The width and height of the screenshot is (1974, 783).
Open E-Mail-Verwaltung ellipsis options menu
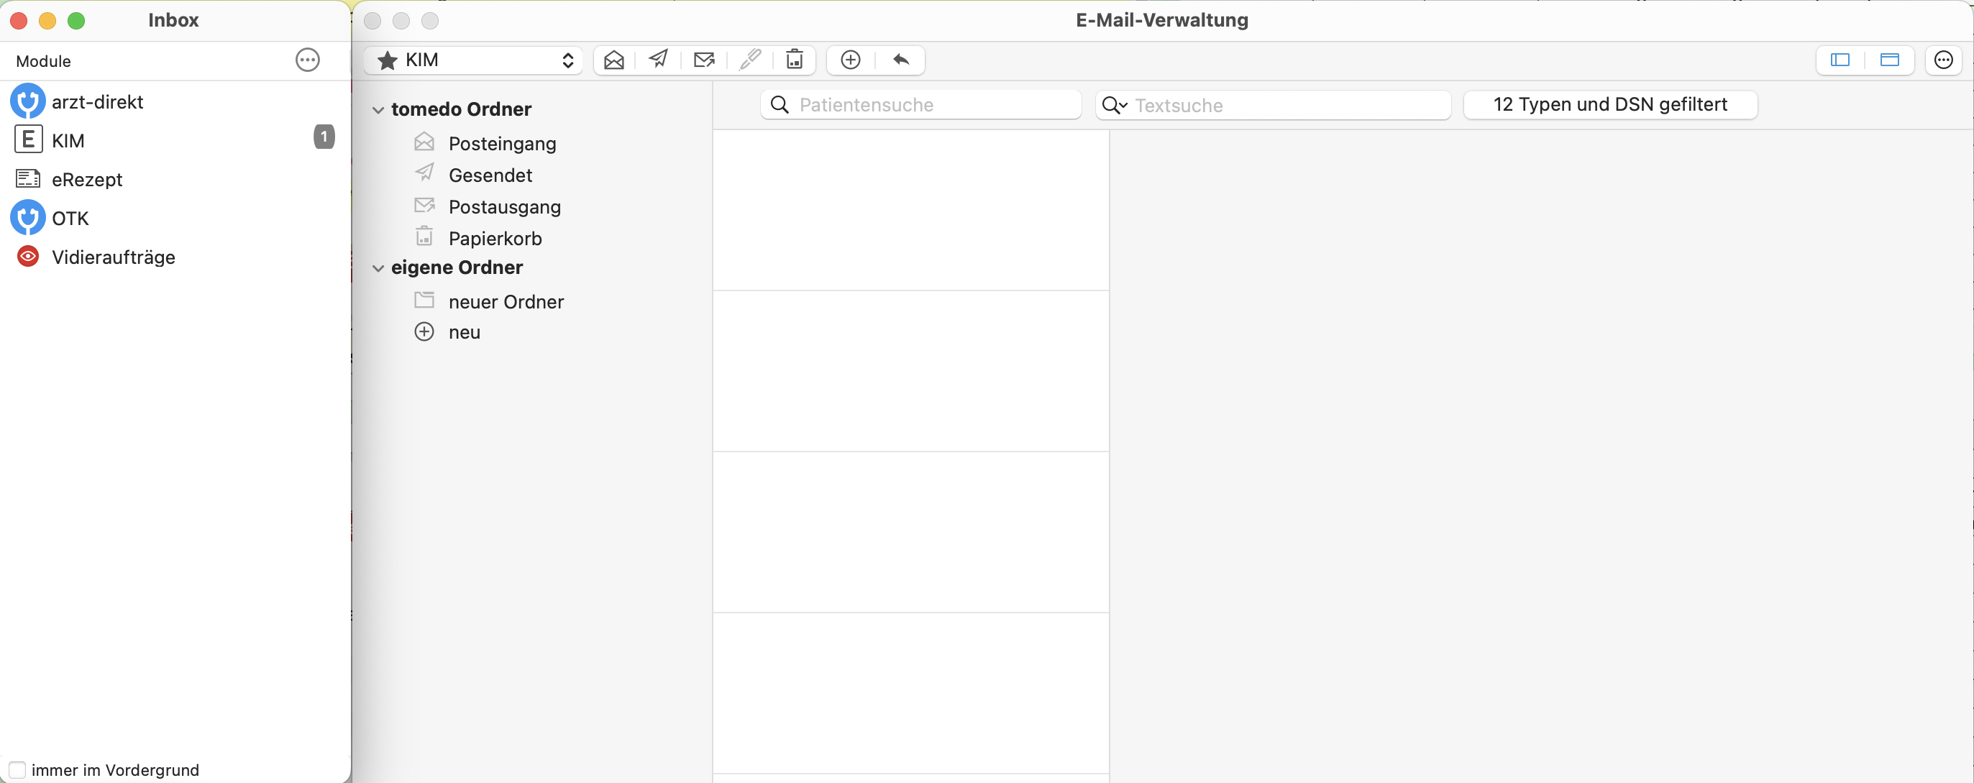click(x=1943, y=60)
